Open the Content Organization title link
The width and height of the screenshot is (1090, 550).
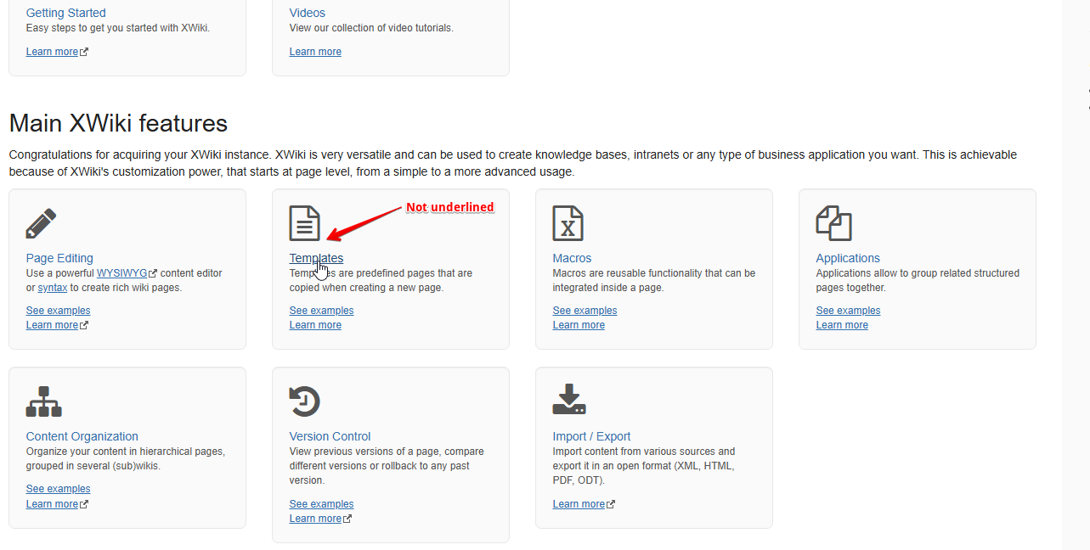tap(82, 436)
